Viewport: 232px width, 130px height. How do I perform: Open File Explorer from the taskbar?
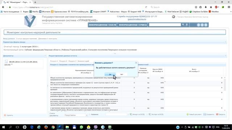(x=67, y=127)
